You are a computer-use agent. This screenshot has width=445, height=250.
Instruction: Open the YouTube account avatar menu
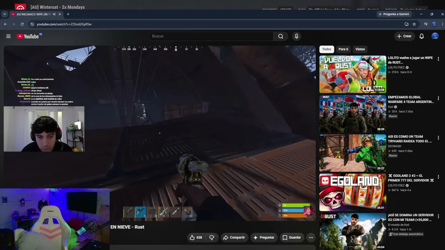(x=435, y=36)
